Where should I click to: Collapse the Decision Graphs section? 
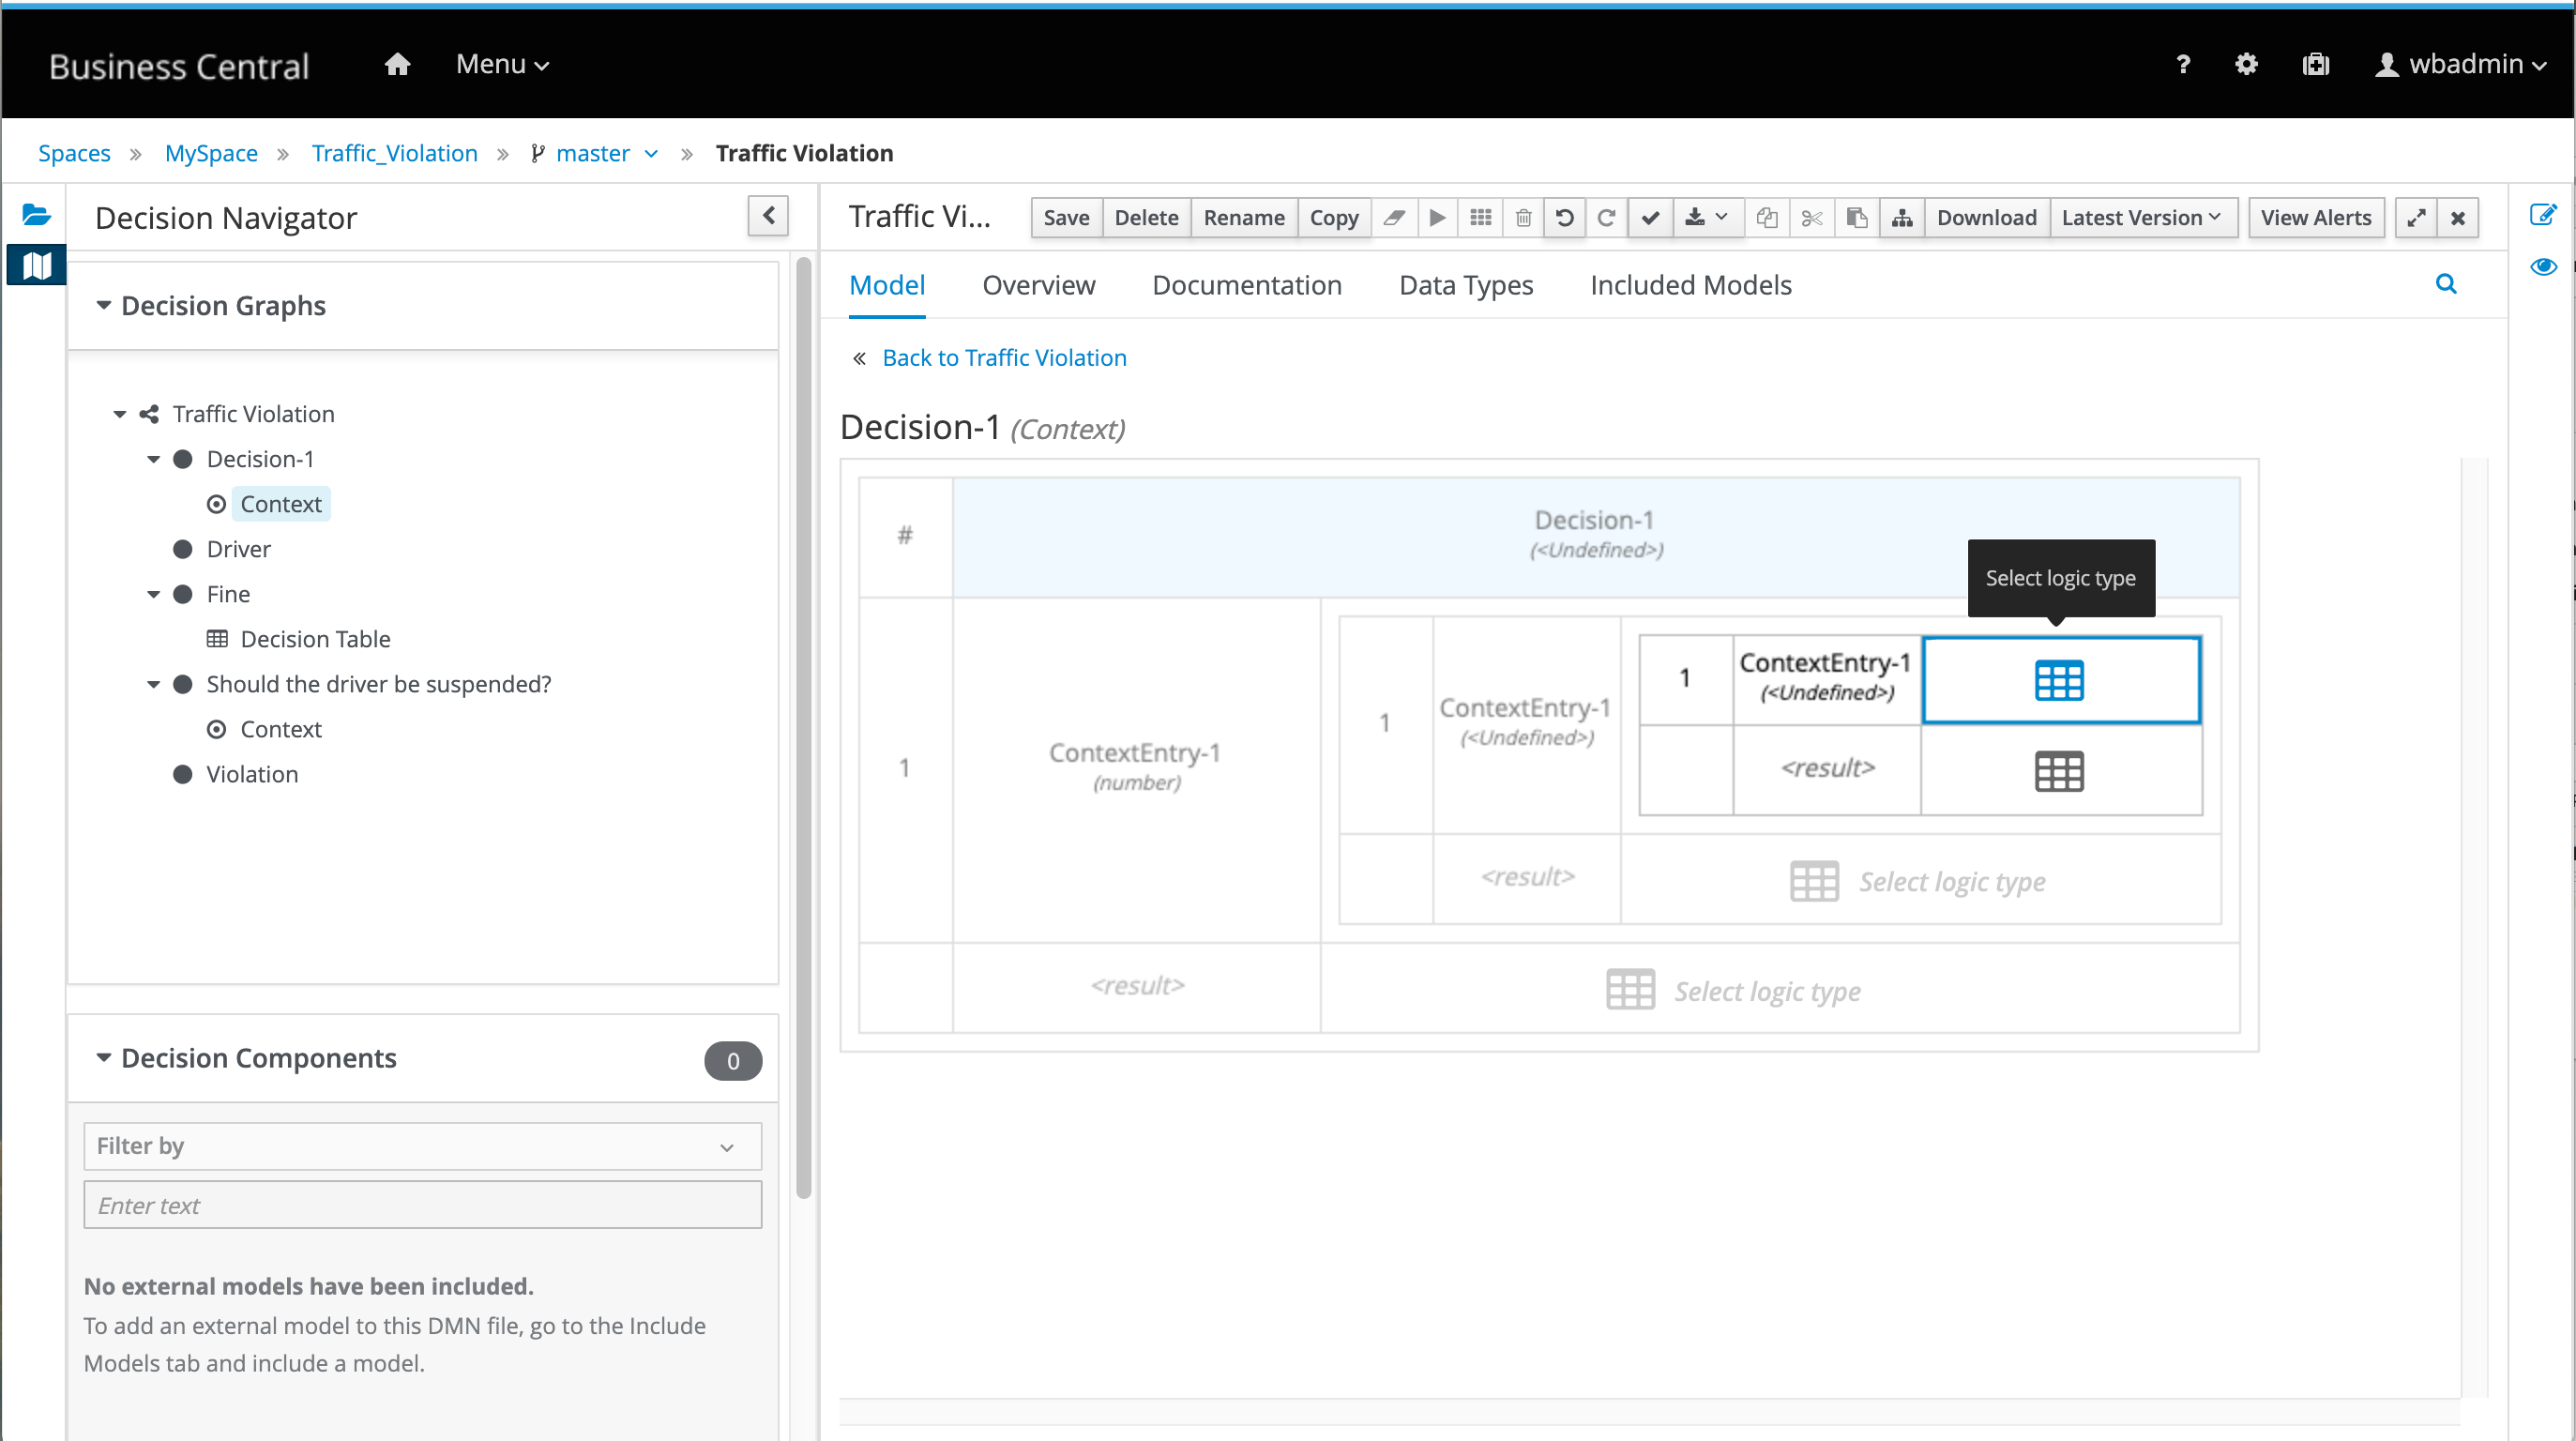coord(103,305)
